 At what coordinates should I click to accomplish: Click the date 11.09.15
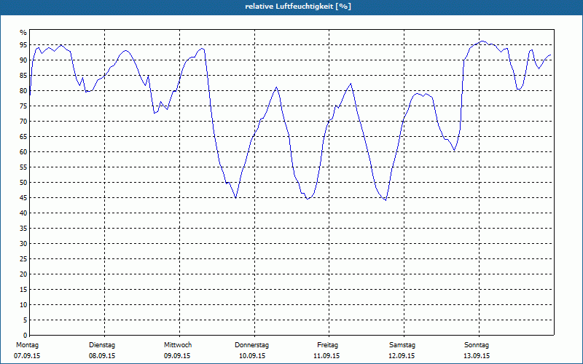tap(326, 356)
